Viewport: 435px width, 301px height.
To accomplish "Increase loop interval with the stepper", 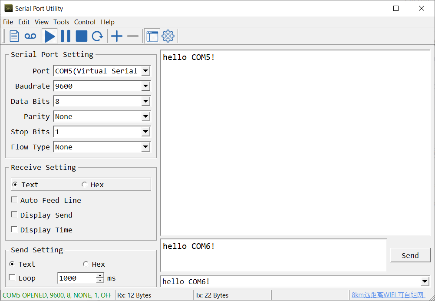I will (99, 275).
